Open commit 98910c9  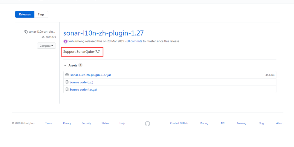click(x=50, y=37)
